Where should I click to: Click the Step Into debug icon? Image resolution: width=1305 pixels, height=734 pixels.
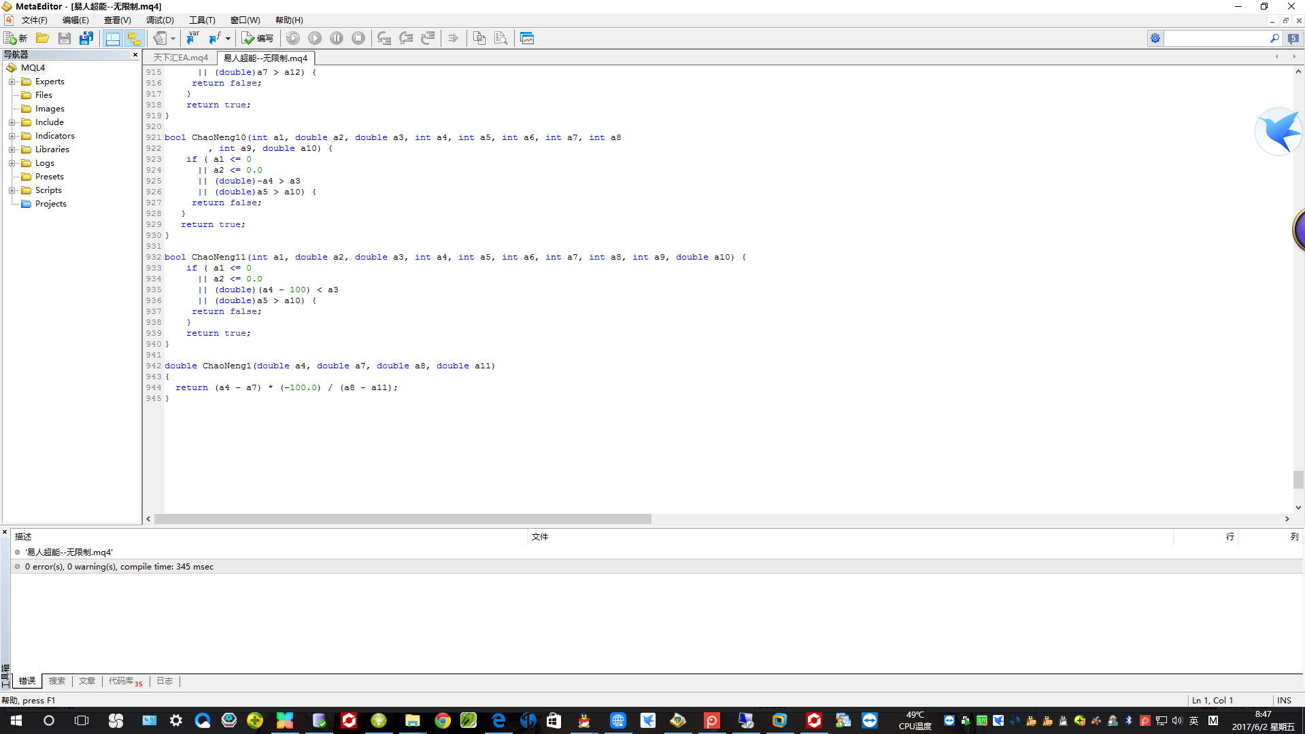click(x=384, y=38)
